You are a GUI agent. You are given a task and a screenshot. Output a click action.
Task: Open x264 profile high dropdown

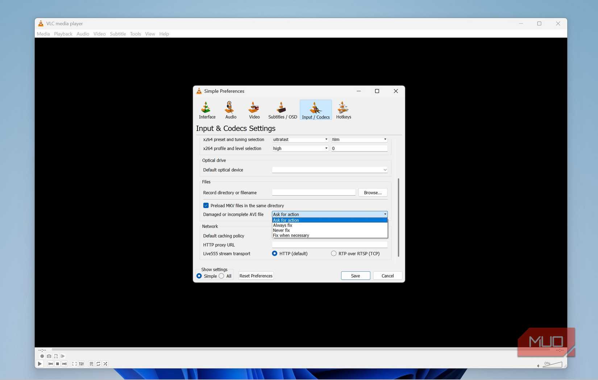point(300,149)
